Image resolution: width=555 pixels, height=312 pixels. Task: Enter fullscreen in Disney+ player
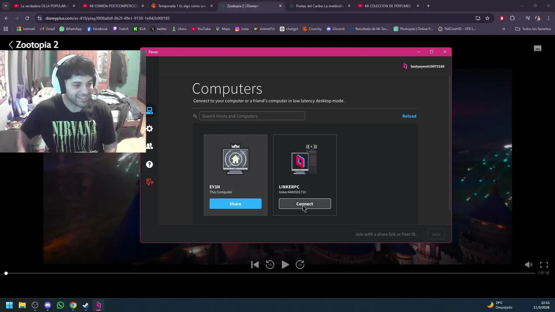pos(544,265)
